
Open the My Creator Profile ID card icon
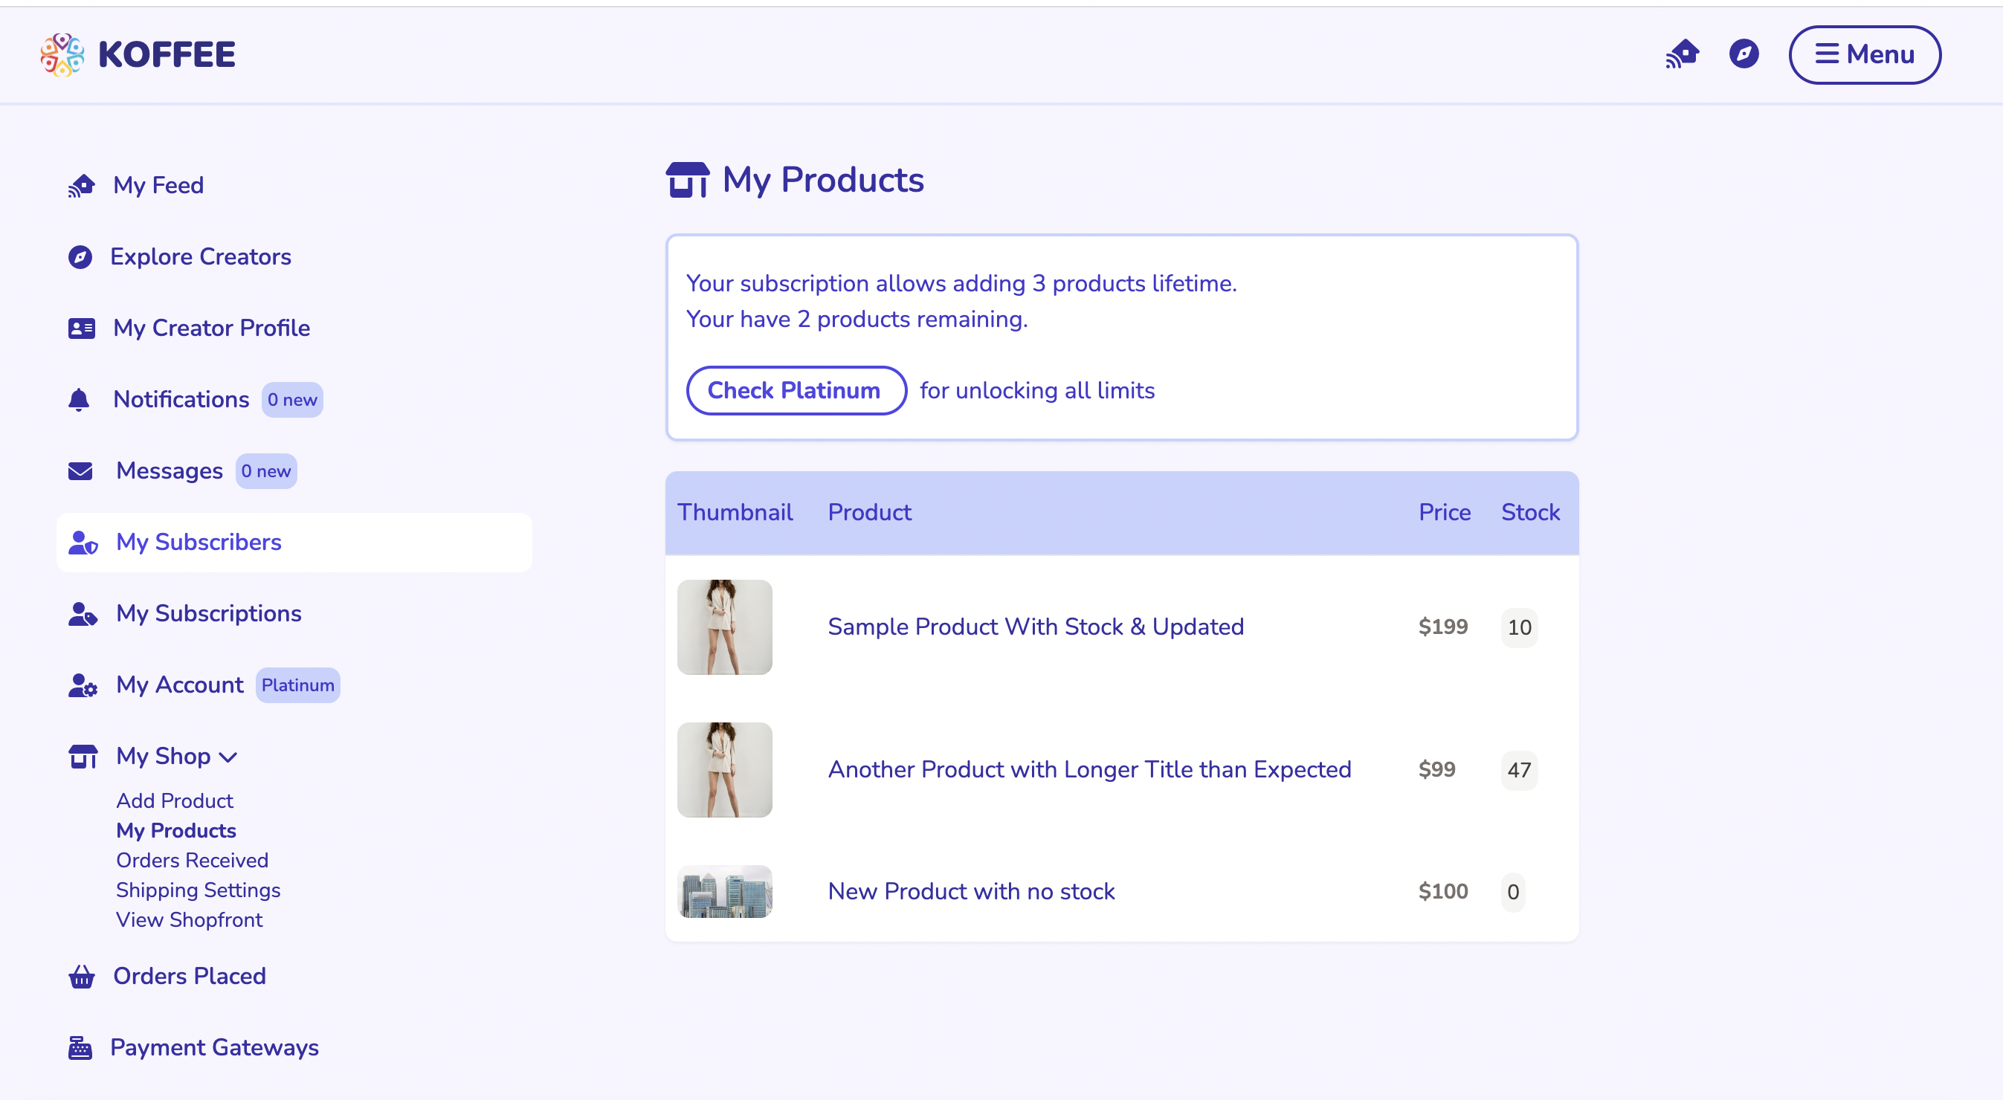(81, 328)
